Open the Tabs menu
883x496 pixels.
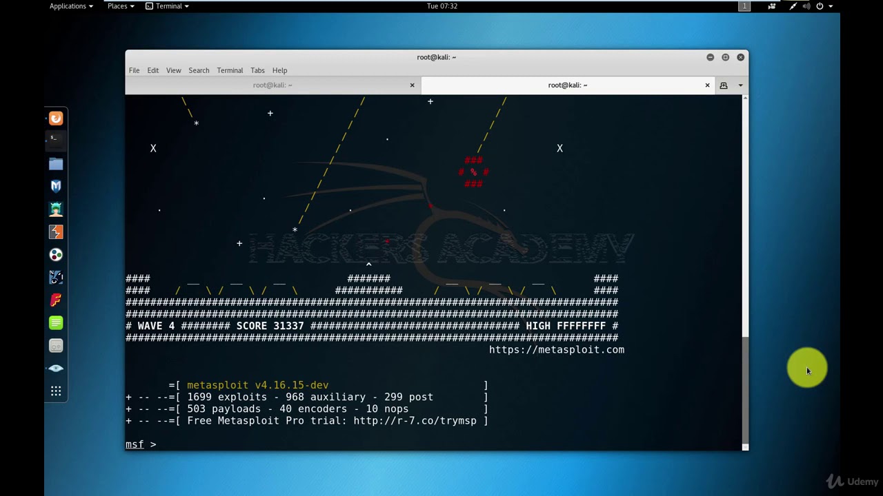(257, 70)
